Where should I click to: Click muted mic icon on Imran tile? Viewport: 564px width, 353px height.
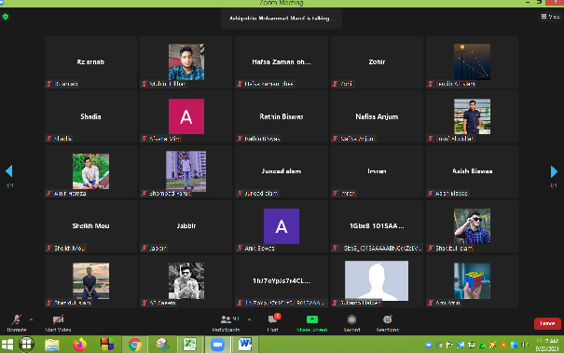[x=336, y=194]
